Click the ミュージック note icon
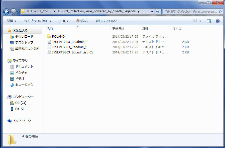This screenshot has width=225, height=148. 12,85
